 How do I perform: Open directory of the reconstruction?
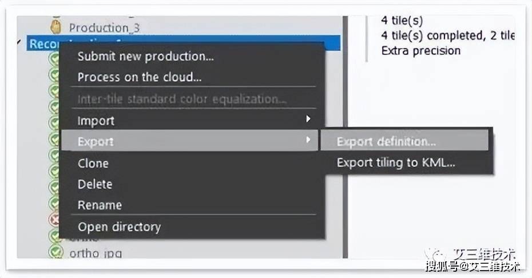(119, 227)
